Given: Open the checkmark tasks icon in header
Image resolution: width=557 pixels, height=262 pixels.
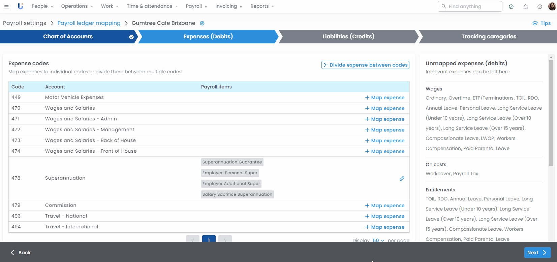Looking at the screenshot, I should (511, 7).
